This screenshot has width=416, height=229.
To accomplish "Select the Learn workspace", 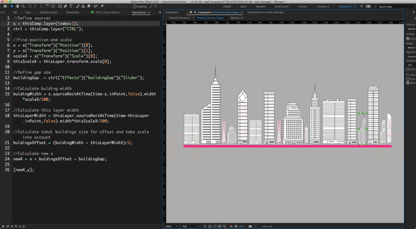I will pyautogui.click(x=243, y=6).
